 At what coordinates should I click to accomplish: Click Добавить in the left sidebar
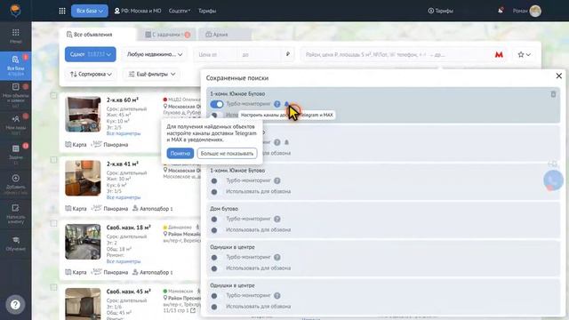click(x=16, y=184)
